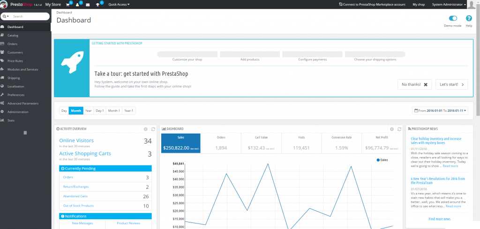The height and width of the screenshot is (229, 480).
Task: Click the Help question mark icon
Action: pos(469,18)
